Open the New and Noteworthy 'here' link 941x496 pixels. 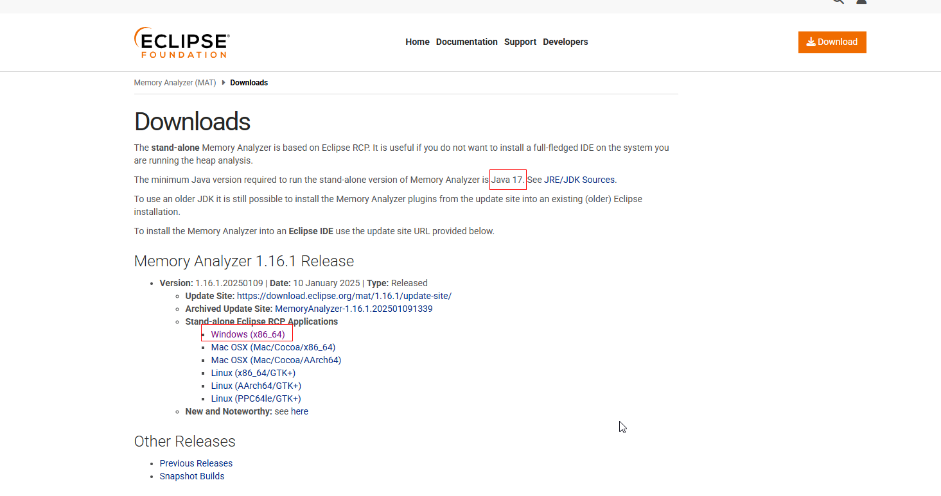pos(299,411)
